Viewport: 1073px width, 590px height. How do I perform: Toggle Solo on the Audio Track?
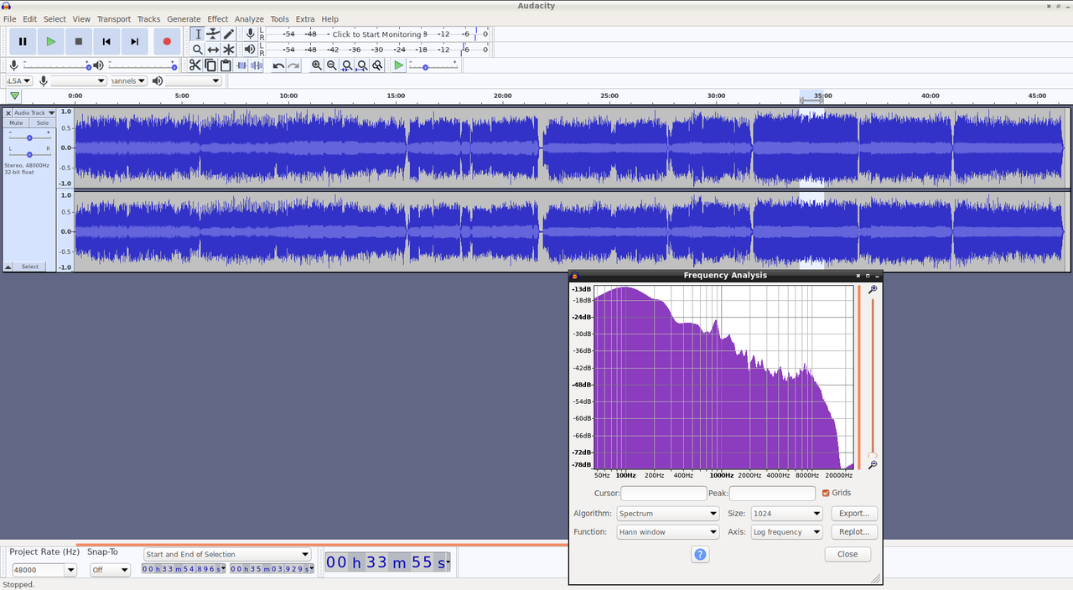[43, 123]
